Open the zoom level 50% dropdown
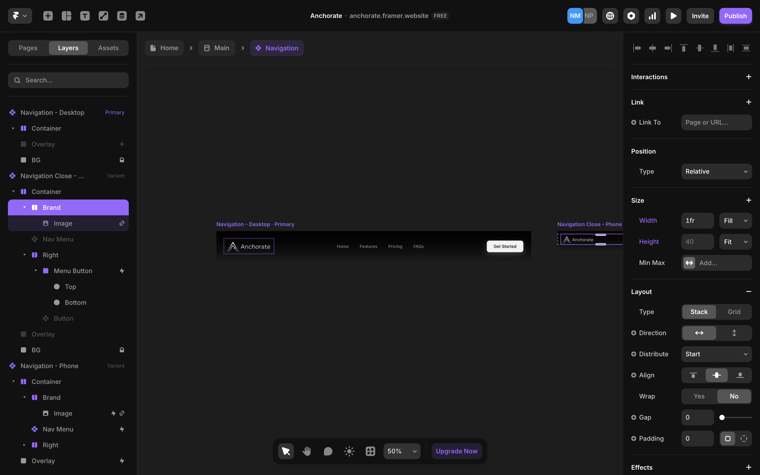The image size is (760, 475). [402, 451]
